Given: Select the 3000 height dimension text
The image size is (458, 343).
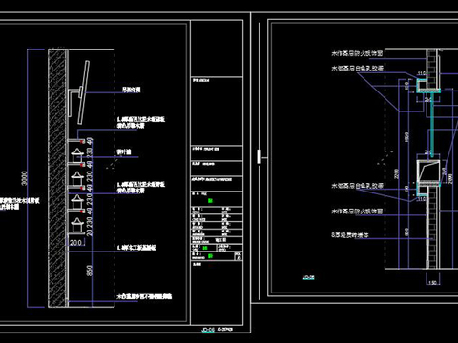Looking at the screenshot, I should coord(25,178).
